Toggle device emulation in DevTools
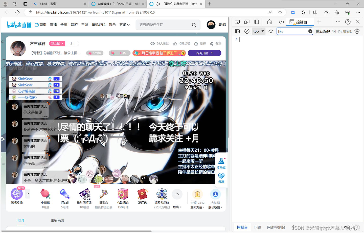 247,22
